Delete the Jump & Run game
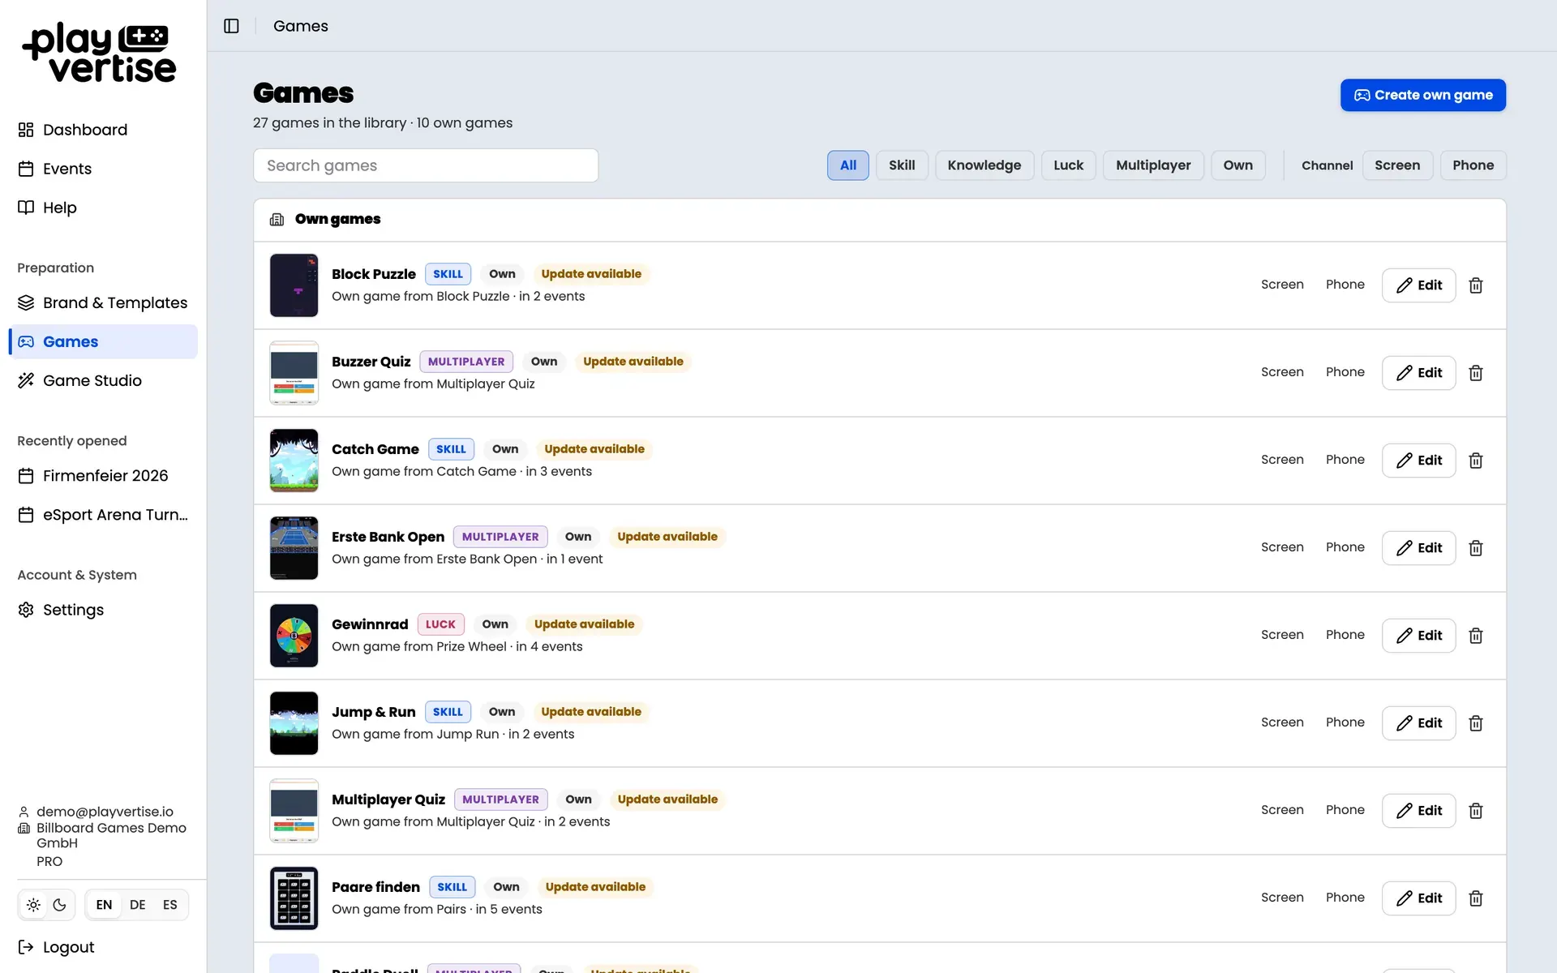The image size is (1557, 973). point(1476,723)
